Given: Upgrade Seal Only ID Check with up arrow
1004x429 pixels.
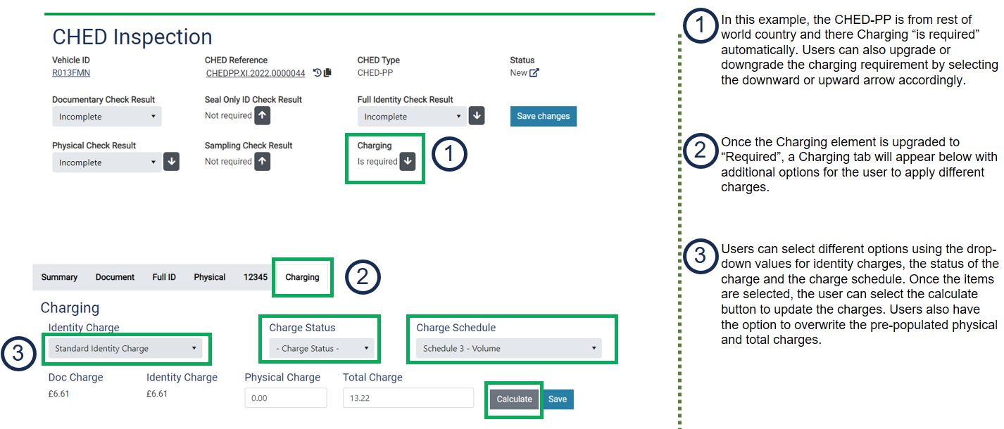Looking at the screenshot, I should [x=262, y=116].
